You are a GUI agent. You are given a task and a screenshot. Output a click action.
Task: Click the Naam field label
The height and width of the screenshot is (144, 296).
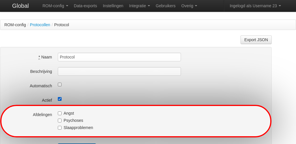click(x=46, y=57)
